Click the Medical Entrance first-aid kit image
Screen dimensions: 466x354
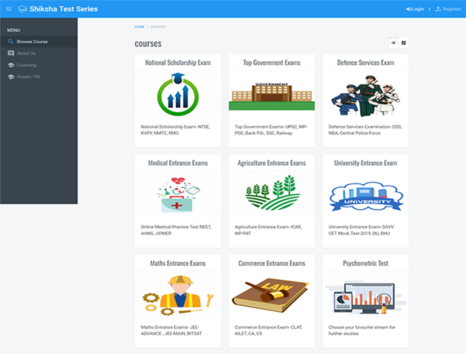(178, 194)
